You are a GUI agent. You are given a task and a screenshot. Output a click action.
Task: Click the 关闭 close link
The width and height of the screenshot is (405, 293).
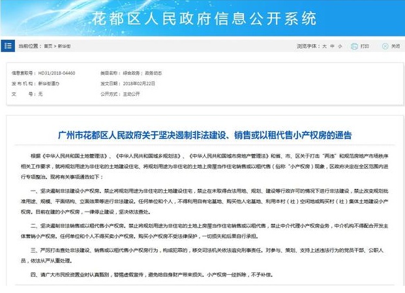tap(395, 46)
